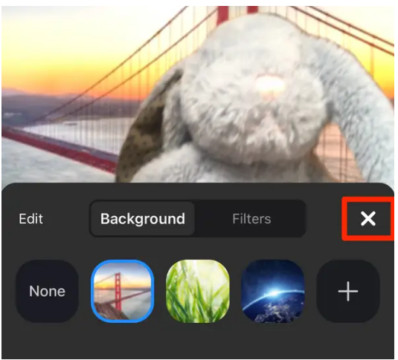The width and height of the screenshot is (398, 360).
Task: Switch to the Filters tab
Action: tap(251, 219)
